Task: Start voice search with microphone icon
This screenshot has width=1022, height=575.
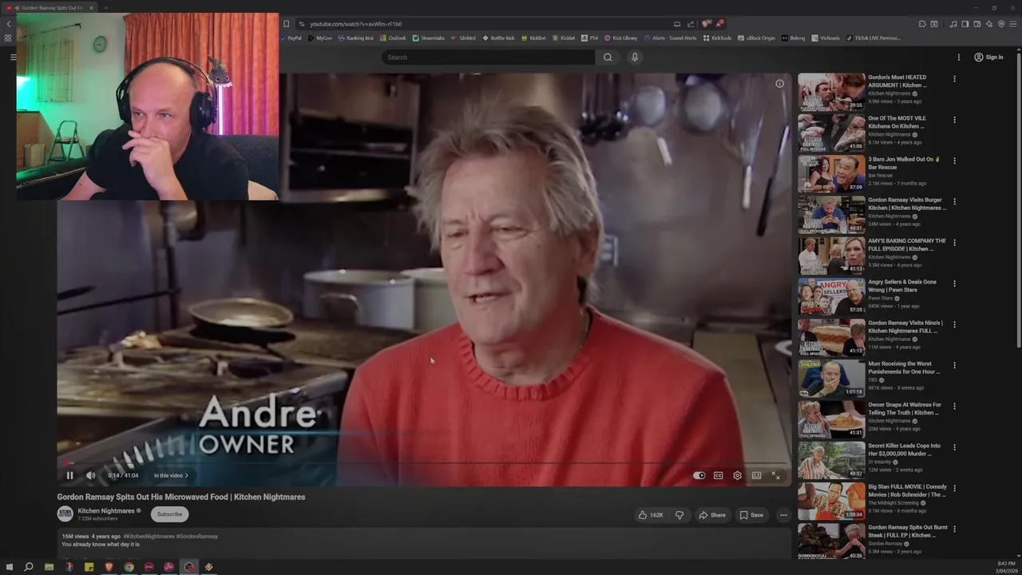Action: tap(635, 57)
